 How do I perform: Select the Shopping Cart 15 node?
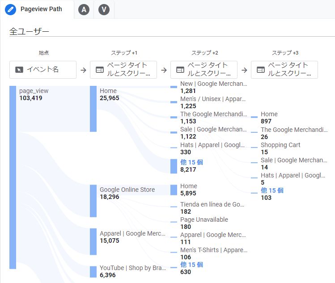point(254,148)
